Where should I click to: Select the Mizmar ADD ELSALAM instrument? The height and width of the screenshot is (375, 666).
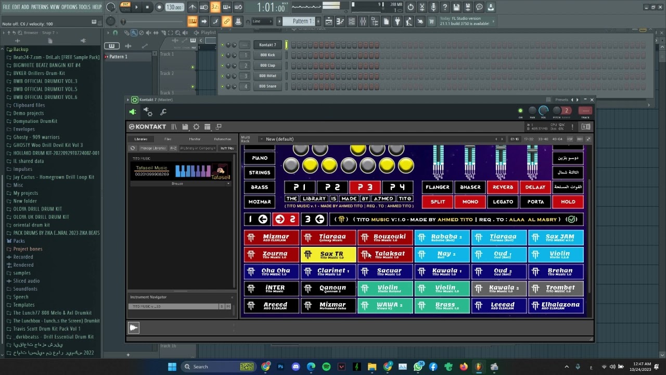click(272, 238)
